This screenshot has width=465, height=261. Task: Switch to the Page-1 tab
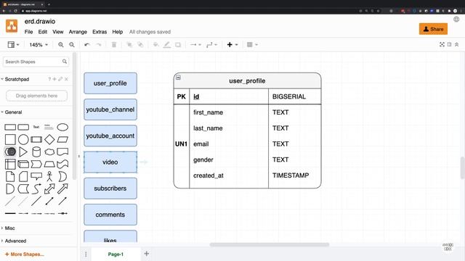click(116, 254)
